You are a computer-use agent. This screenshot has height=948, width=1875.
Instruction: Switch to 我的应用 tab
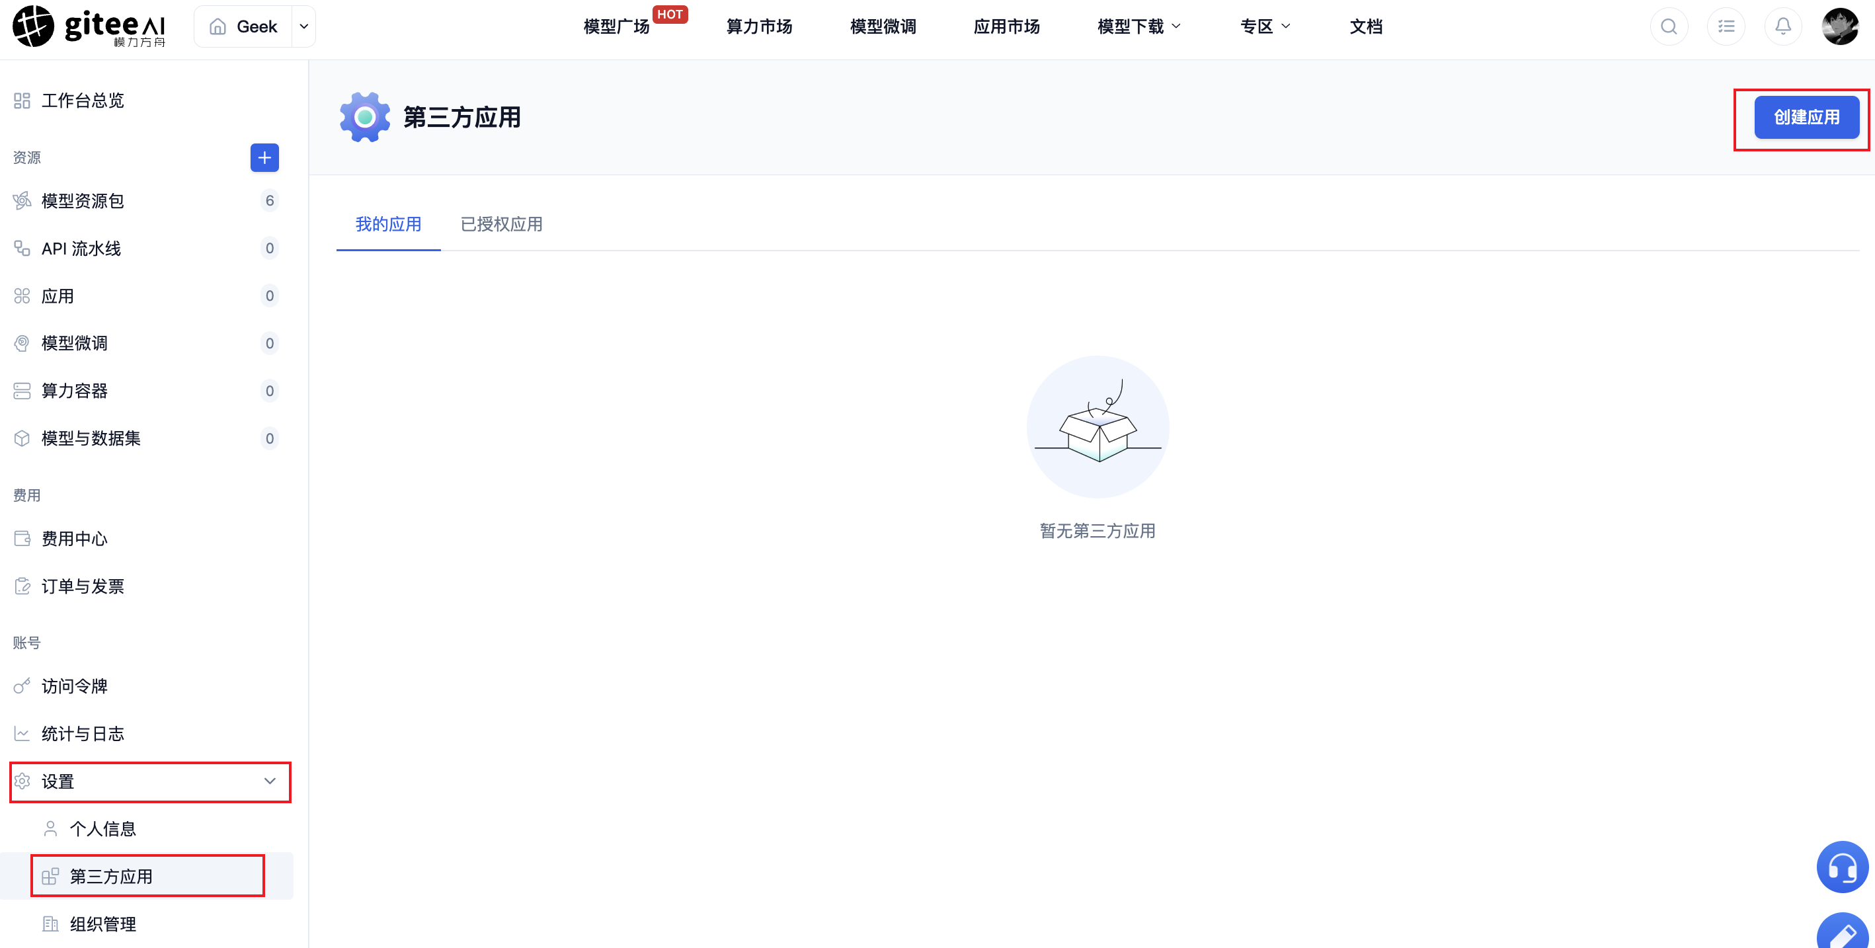389,224
